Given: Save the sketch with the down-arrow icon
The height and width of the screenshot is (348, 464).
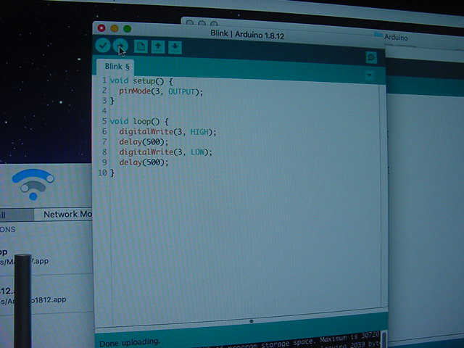Looking at the screenshot, I should pos(175,47).
